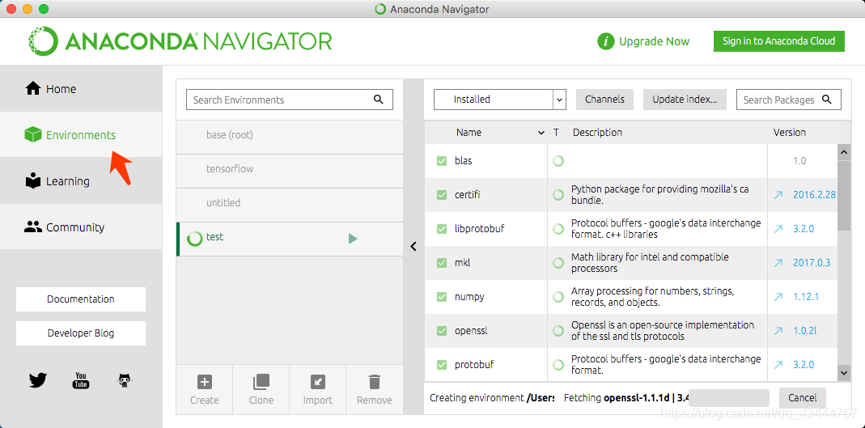Open the Community tab
This screenshot has height=428, width=865.
coord(81,227)
